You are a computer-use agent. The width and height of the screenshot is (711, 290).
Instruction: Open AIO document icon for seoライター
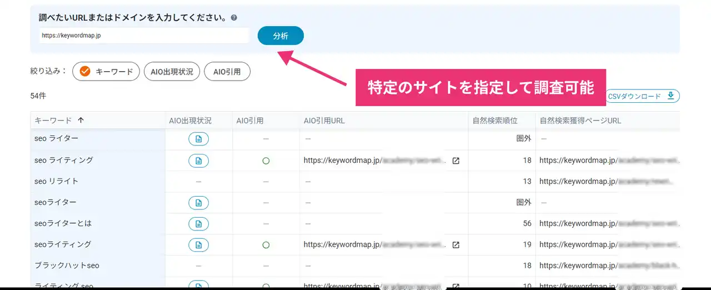point(198,203)
